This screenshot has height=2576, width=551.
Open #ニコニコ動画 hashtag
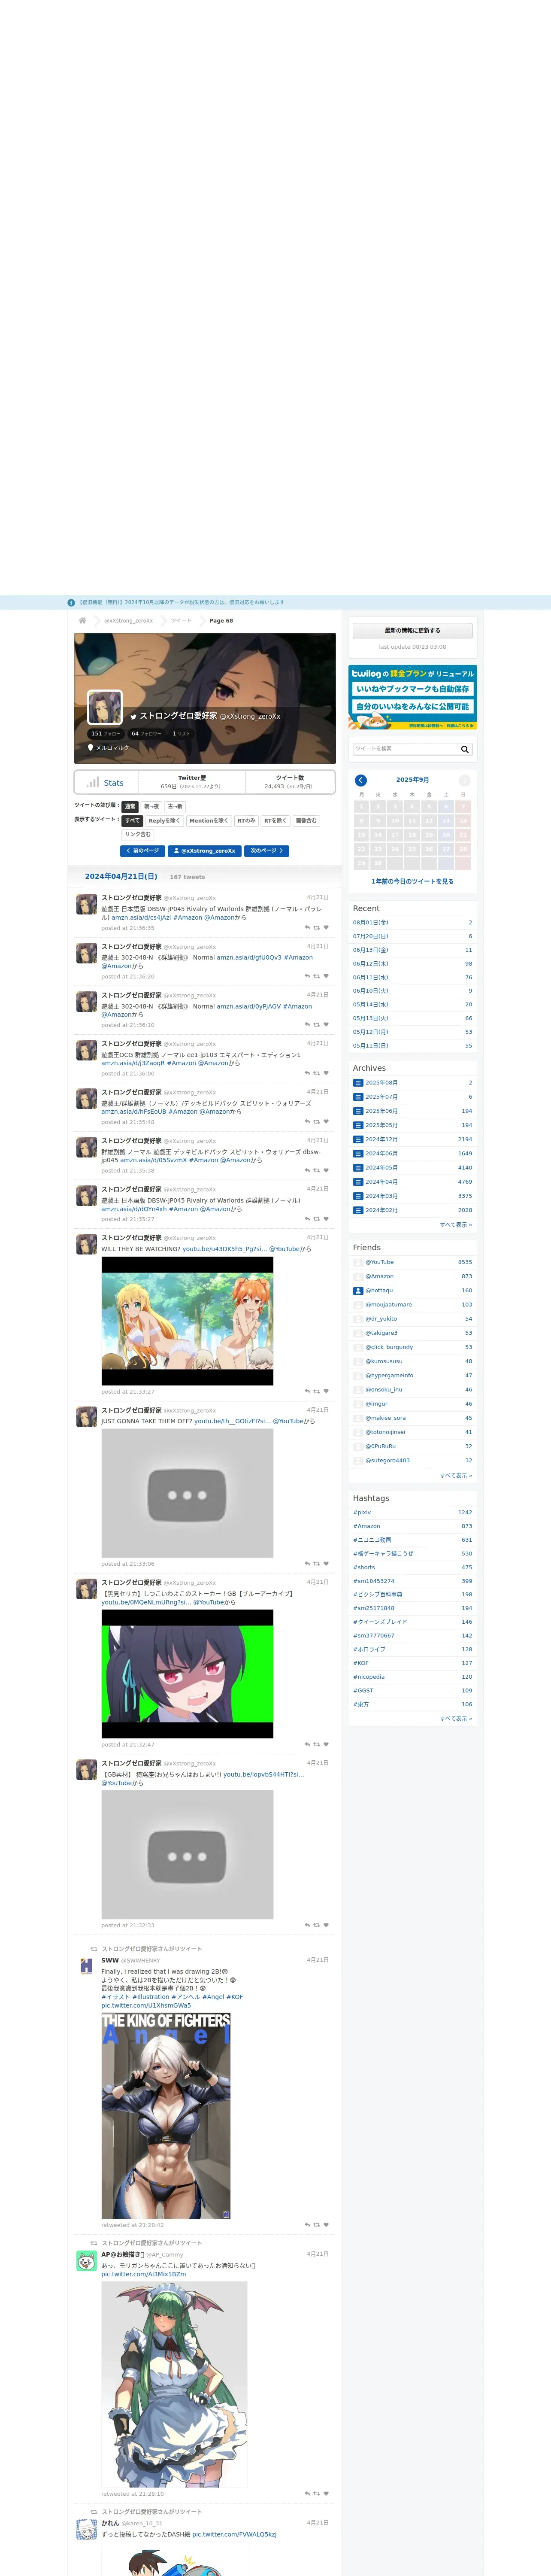(372, 1540)
